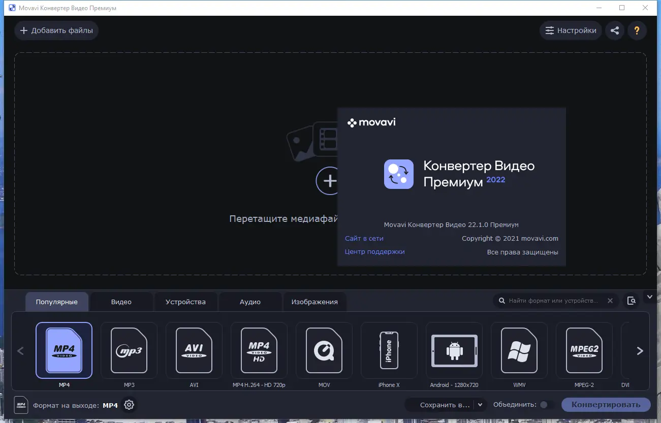The image size is (661, 423).
Task: Click the MP4 output format file icon
Action: [x=21, y=405]
